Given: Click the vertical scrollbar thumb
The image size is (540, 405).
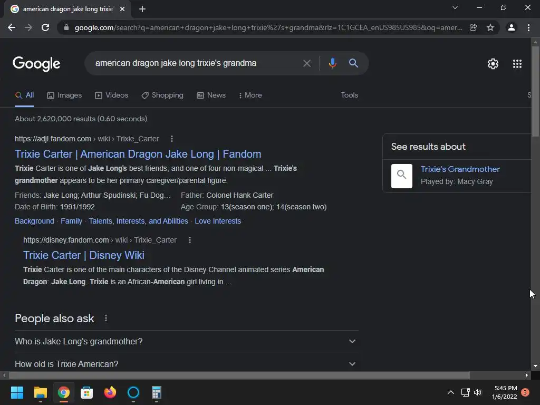Looking at the screenshot, I should click(535, 91).
